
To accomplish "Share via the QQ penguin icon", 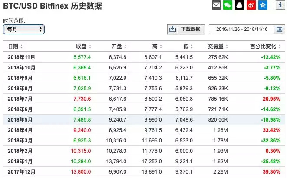I will [x=240, y=5].
